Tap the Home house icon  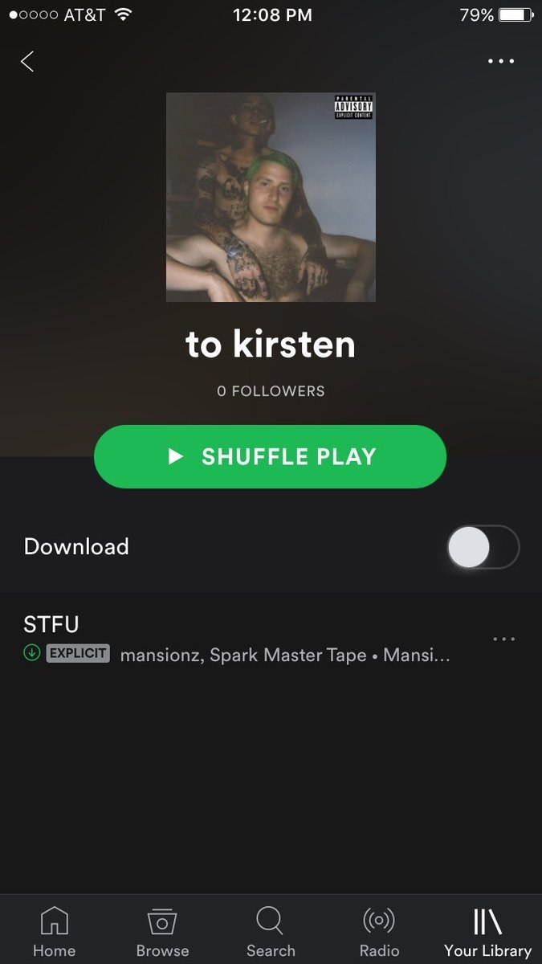[x=54, y=921]
